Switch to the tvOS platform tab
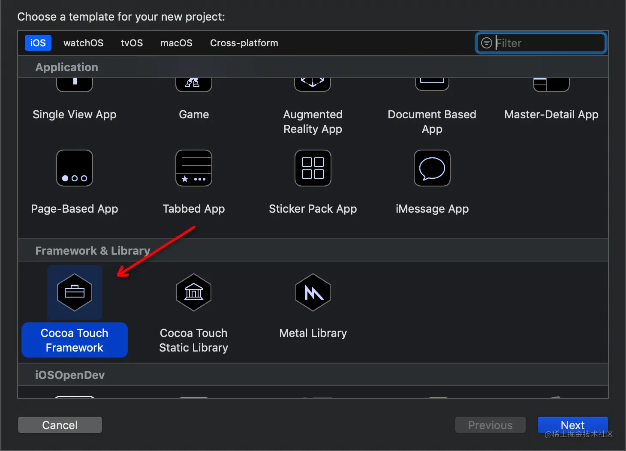Screen dimensions: 626x451 132,43
